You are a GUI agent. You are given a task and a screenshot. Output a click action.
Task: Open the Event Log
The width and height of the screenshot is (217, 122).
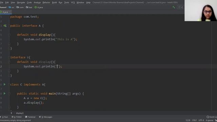(x=212, y=117)
